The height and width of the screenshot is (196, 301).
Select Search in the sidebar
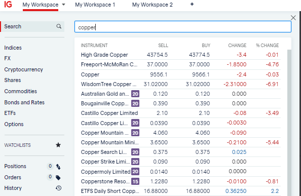32,26
